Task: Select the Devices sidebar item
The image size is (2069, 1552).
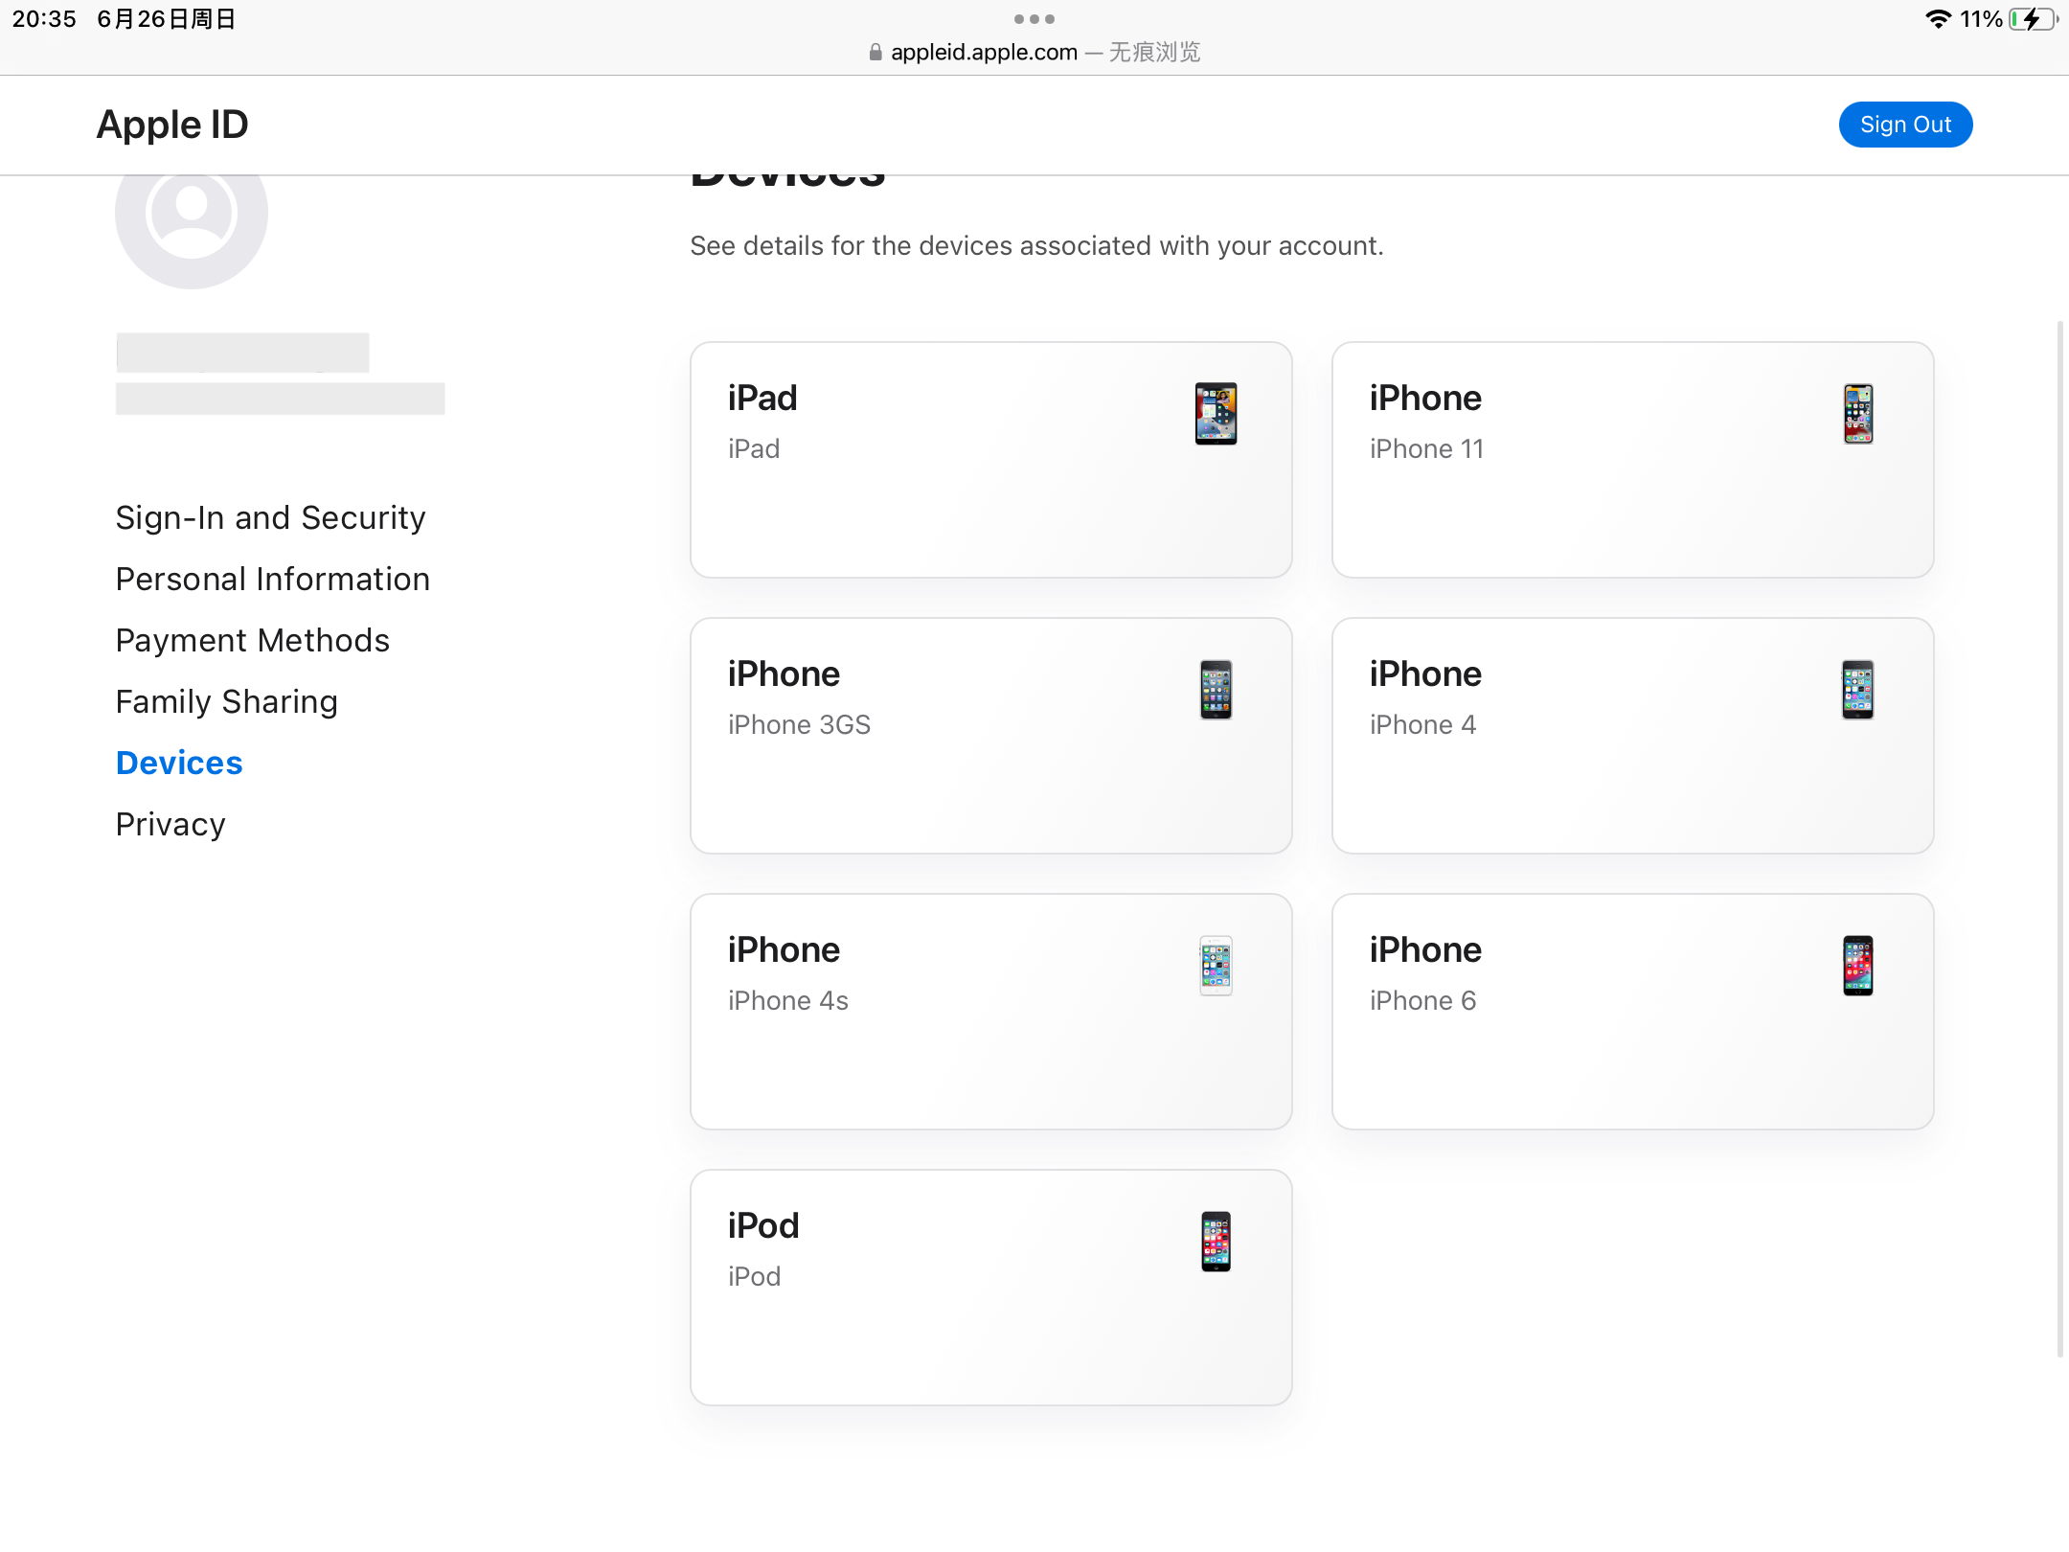Action: tap(179, 763)
